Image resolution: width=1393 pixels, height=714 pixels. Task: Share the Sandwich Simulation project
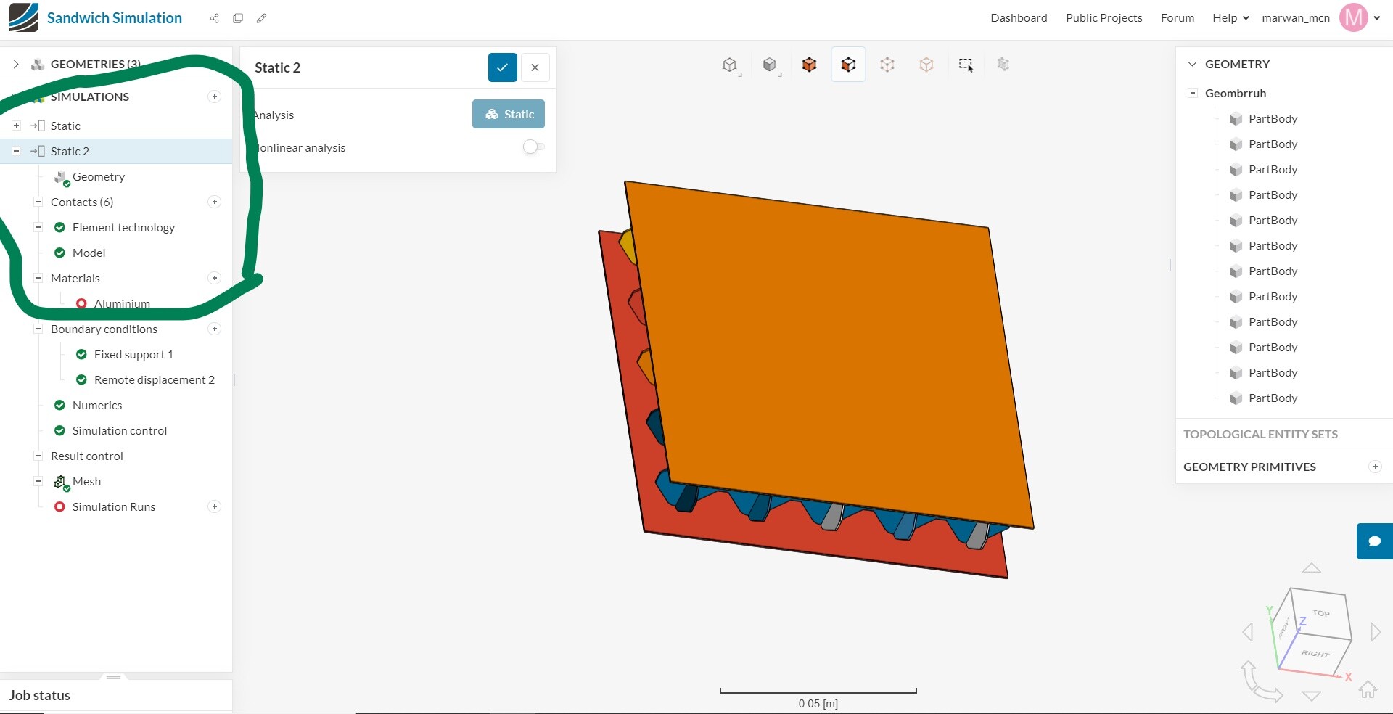coord(214,18)
